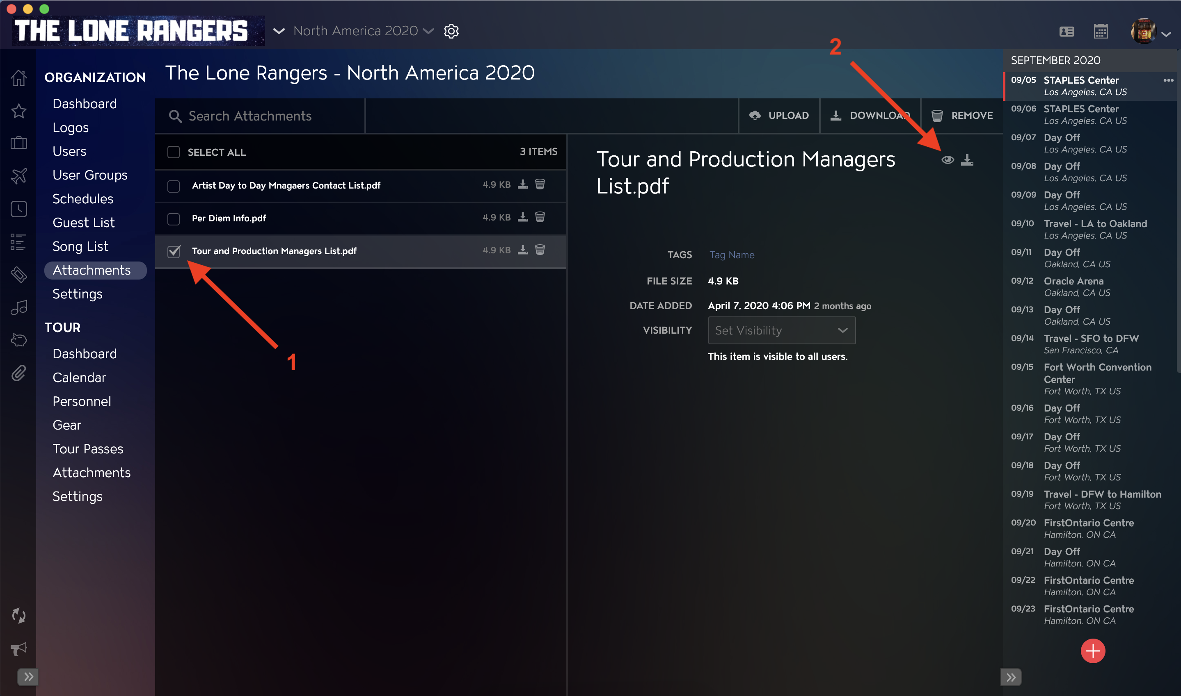Open the ticket icon in left rail
Viewport: 1181px width, 696px height.
click(x=19, y=274)
